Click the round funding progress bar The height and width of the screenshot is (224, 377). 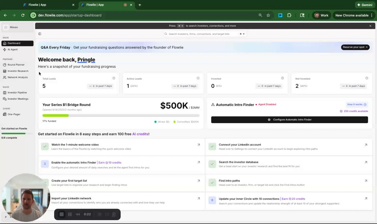(121, 116)
